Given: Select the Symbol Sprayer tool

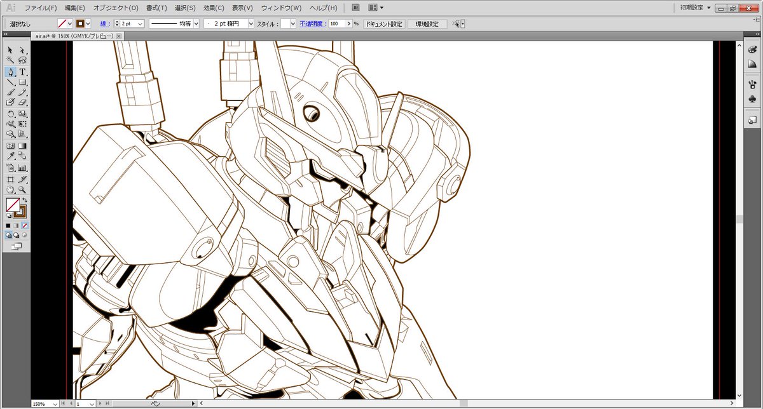Looking at the screenshot, I should [11, 168].
